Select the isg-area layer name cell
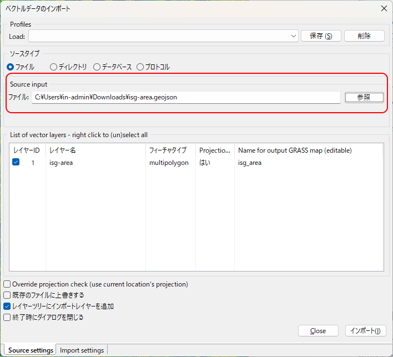The height and width of the screenshot is (357, 393). pos(61,163)
